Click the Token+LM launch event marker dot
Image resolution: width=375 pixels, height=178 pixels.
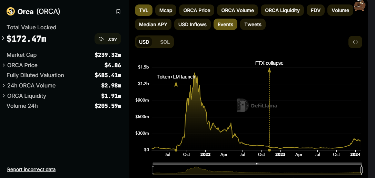[176, 150]
